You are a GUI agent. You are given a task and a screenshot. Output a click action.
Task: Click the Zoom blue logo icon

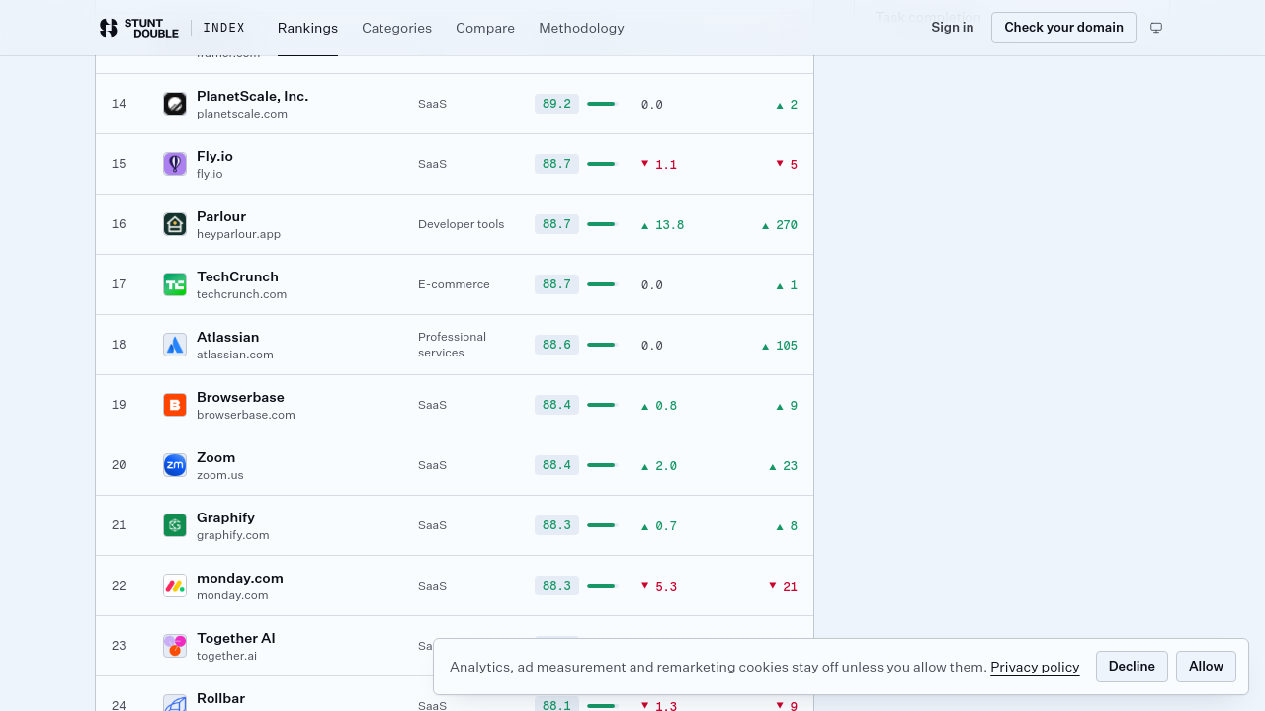pos(175,465)
